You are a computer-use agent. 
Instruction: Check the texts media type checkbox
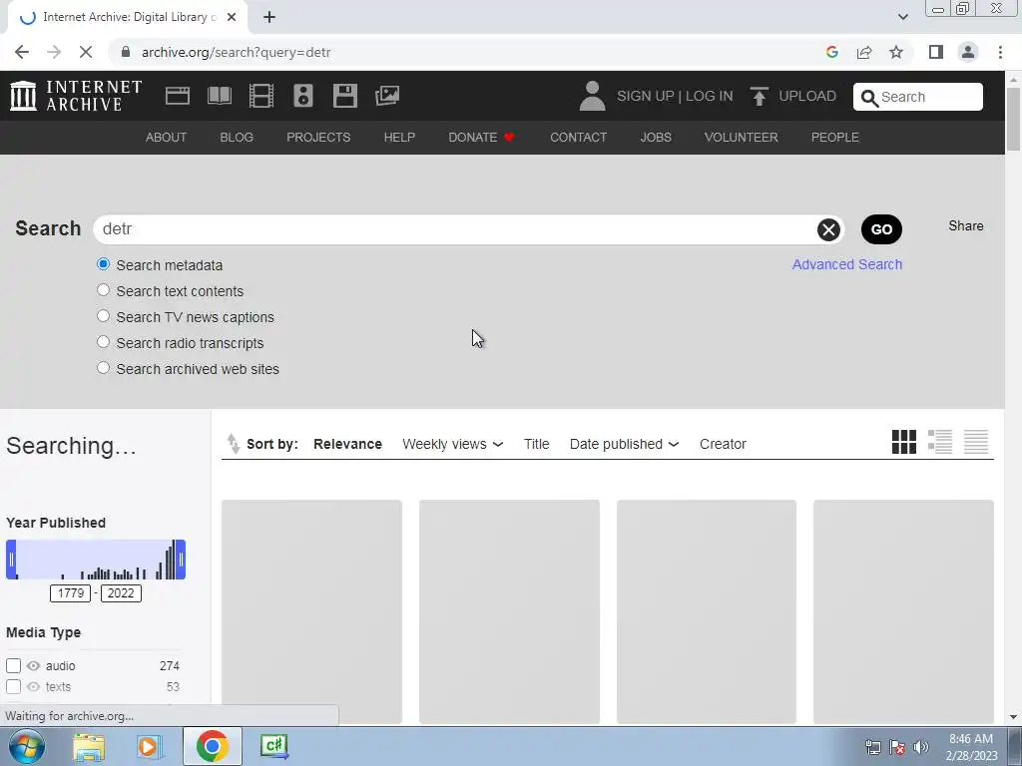pyautogui.click(x=14, y=686)
